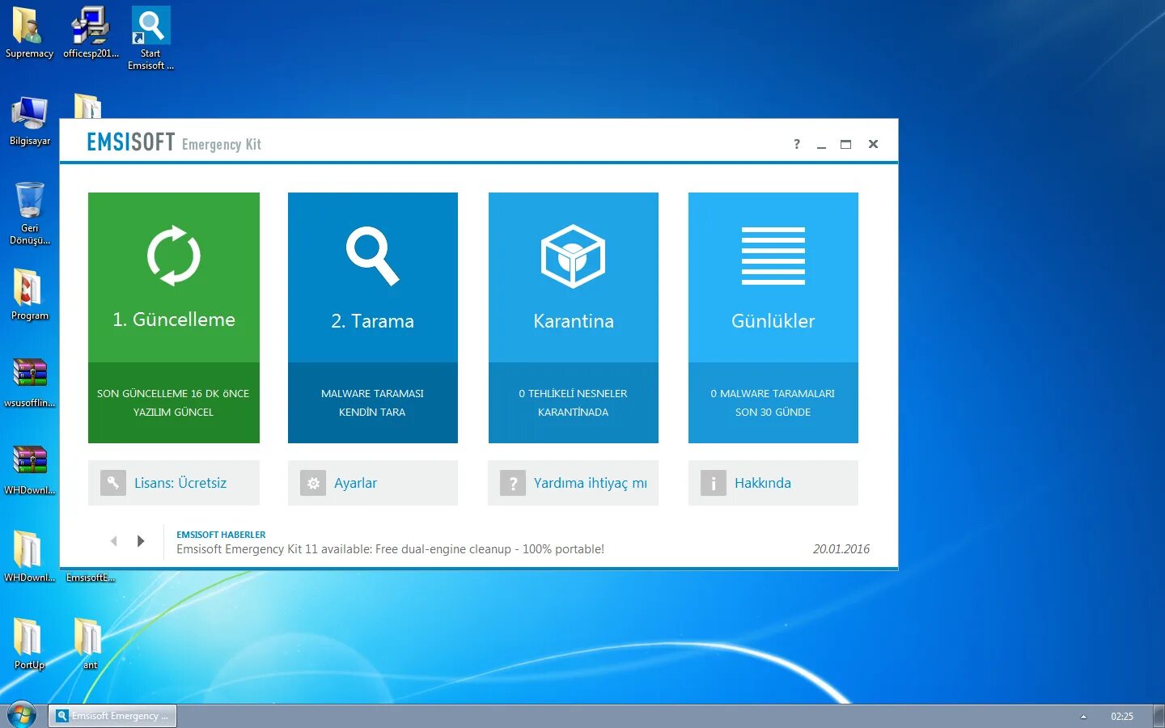1165x728 pixels.
Task: Select Geri Dönüşü recycle bin icon
Action: coord(30,213)
